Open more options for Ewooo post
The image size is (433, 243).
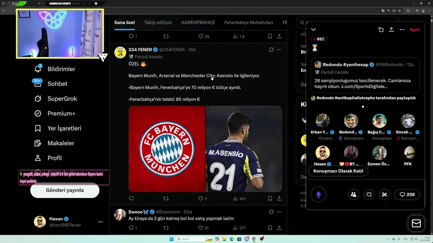tap(279, 212)
